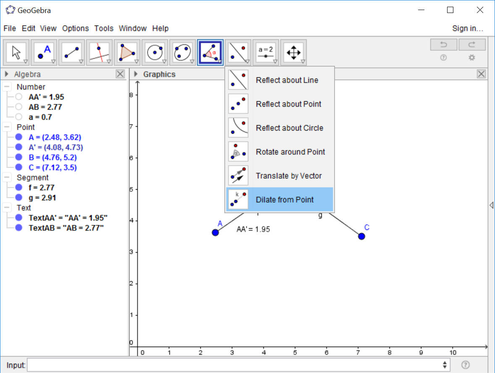The height and width of the screenshot is (373, 495).
Task: Select the Slider tool
Action: (x=266, y=51)
